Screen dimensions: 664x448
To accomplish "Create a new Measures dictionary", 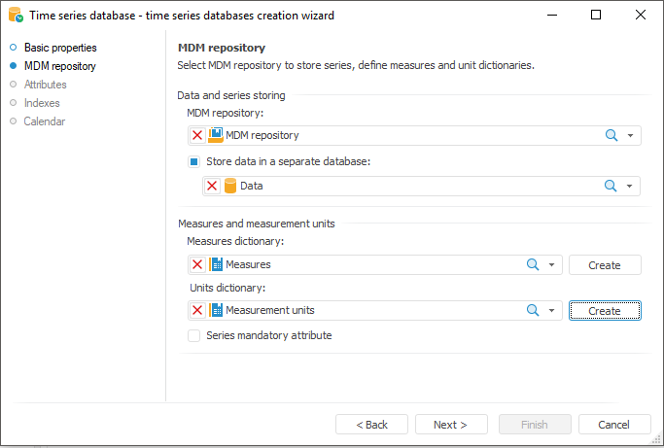I will click(x=604, y=264).
